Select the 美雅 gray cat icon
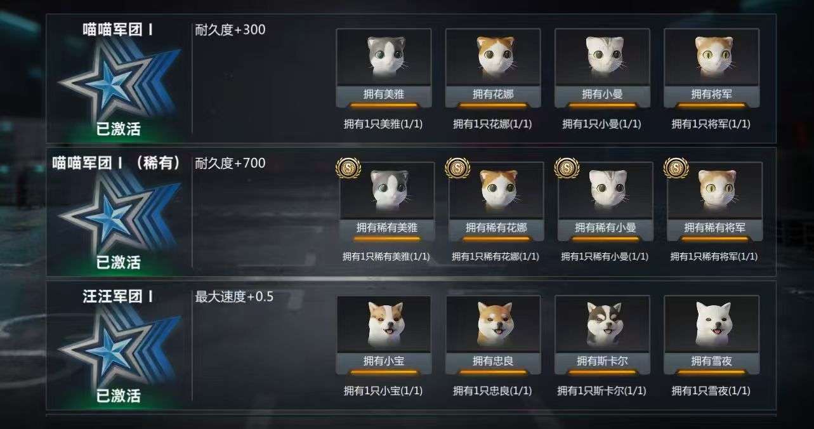This screenshot has width=814, height=429. [384, 57]
